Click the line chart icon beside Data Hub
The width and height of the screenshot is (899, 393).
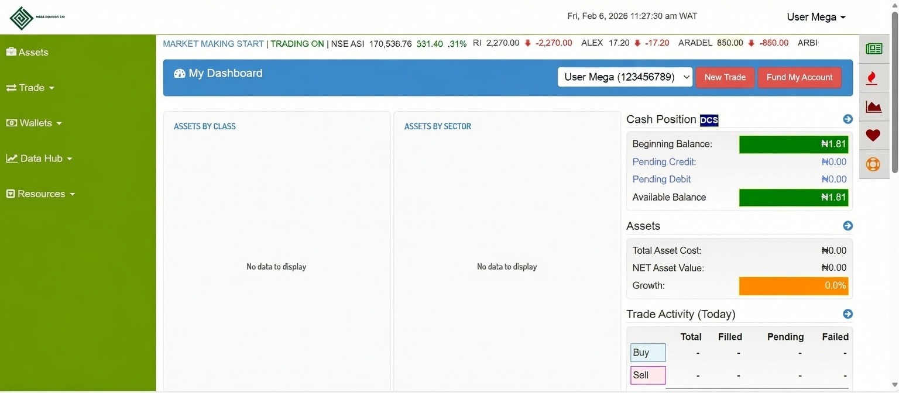click(x=12, y=158)
